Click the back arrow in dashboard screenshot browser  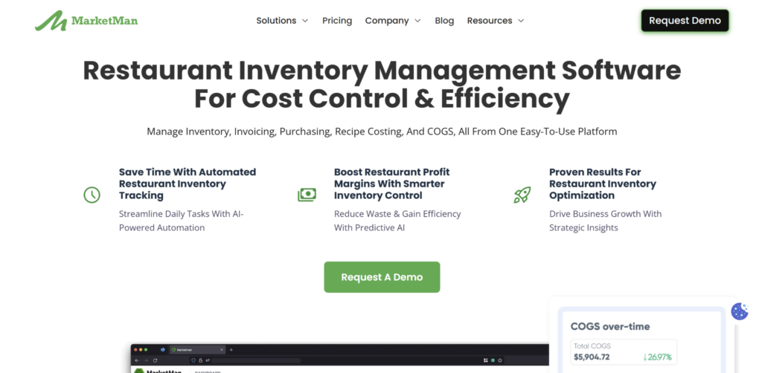tap(137, 360)
